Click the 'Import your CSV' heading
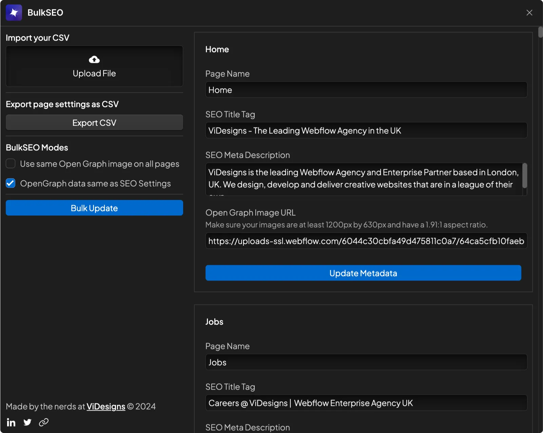543x433 pixels. (x=38, y=38)
